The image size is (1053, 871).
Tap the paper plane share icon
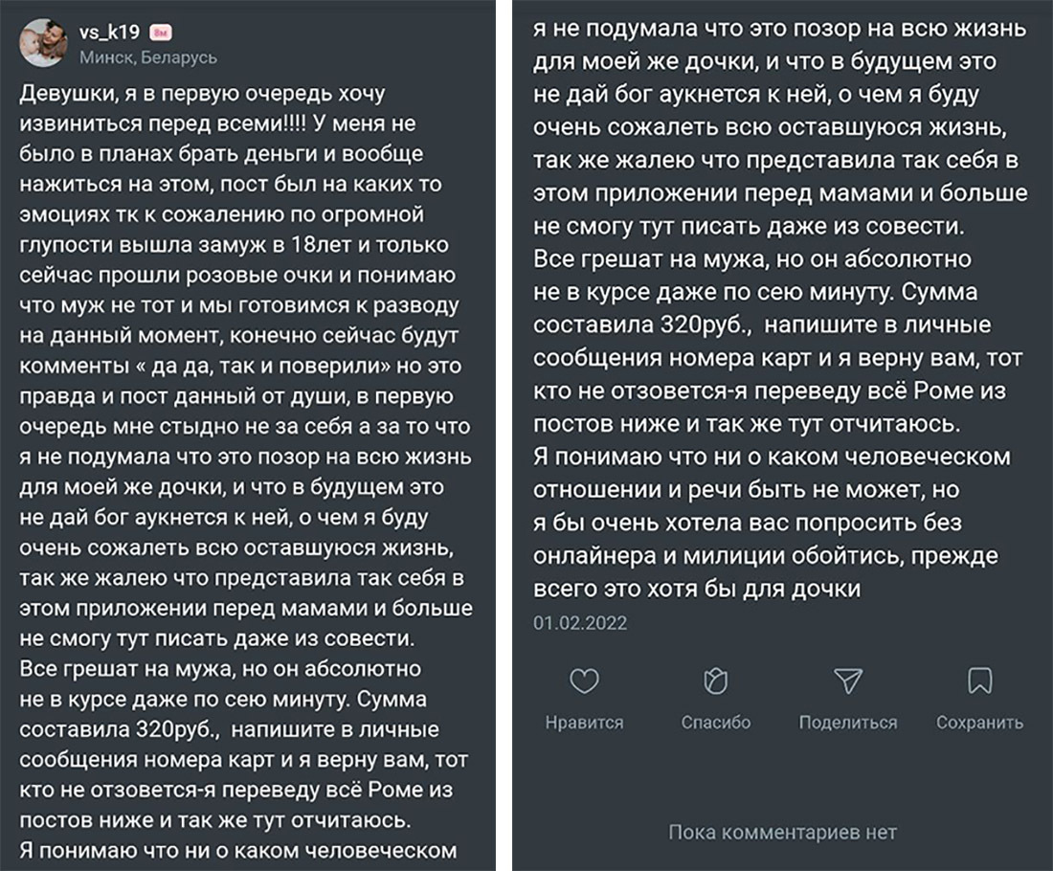[847, 681]
